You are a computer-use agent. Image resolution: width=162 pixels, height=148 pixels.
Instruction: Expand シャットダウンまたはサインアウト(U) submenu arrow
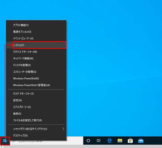(x=63, y=129)
